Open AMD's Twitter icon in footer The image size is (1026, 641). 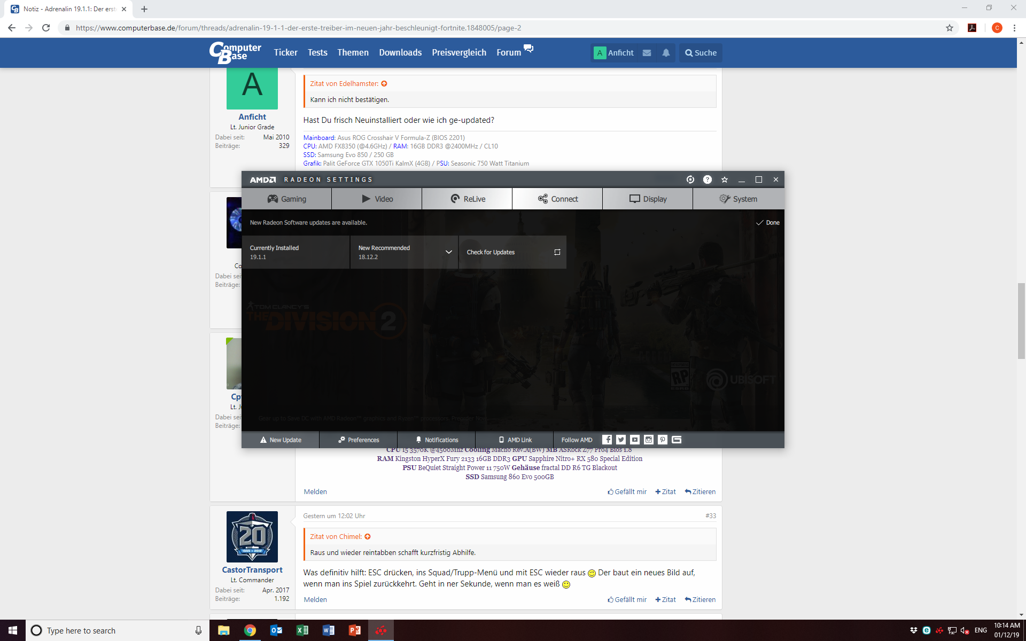[x=621, y=440]
